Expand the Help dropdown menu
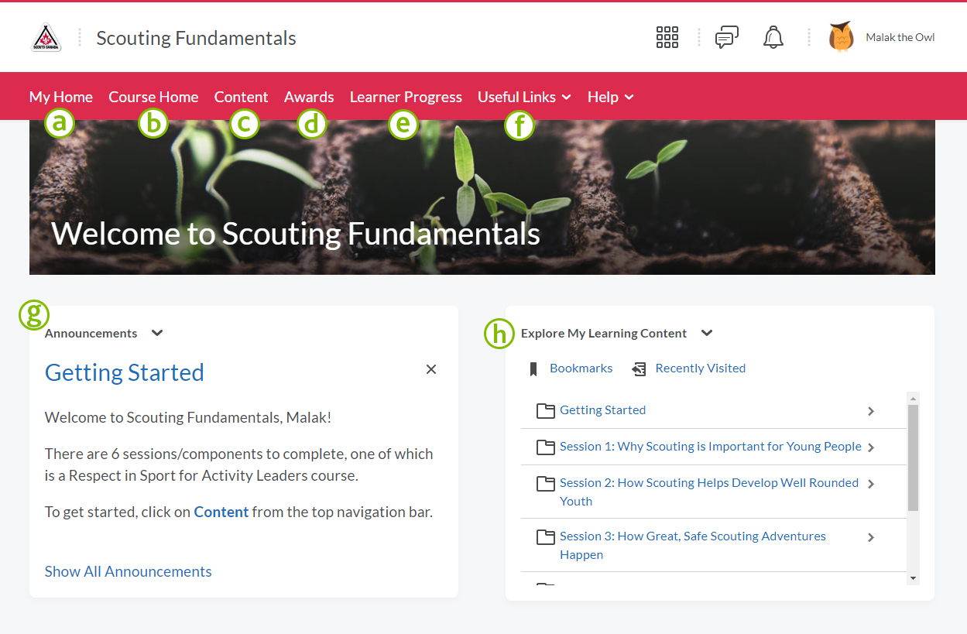The image size is (967, 634). 611,97
